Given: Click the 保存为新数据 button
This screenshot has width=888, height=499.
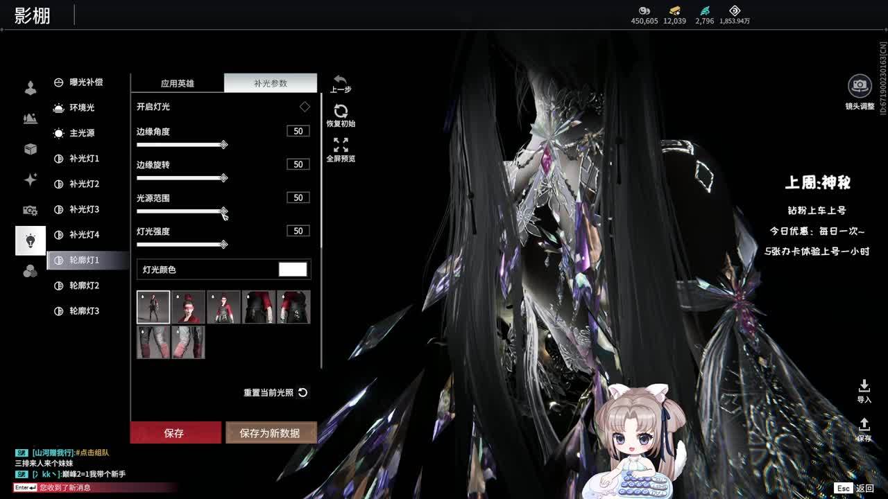Looking at the screenshot, I should coord(270,432).
